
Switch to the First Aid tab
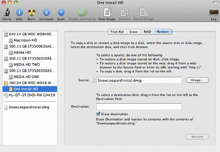pos(117,32)
